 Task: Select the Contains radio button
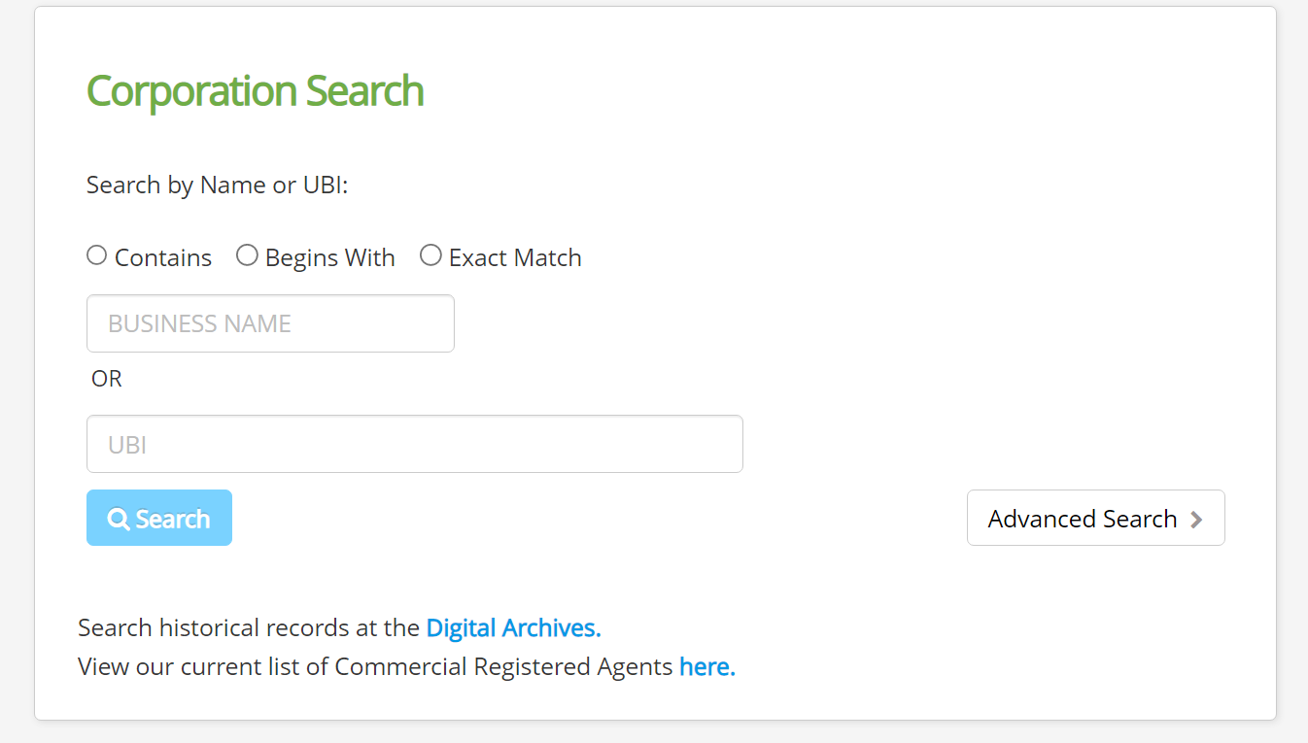coord(96,255)
